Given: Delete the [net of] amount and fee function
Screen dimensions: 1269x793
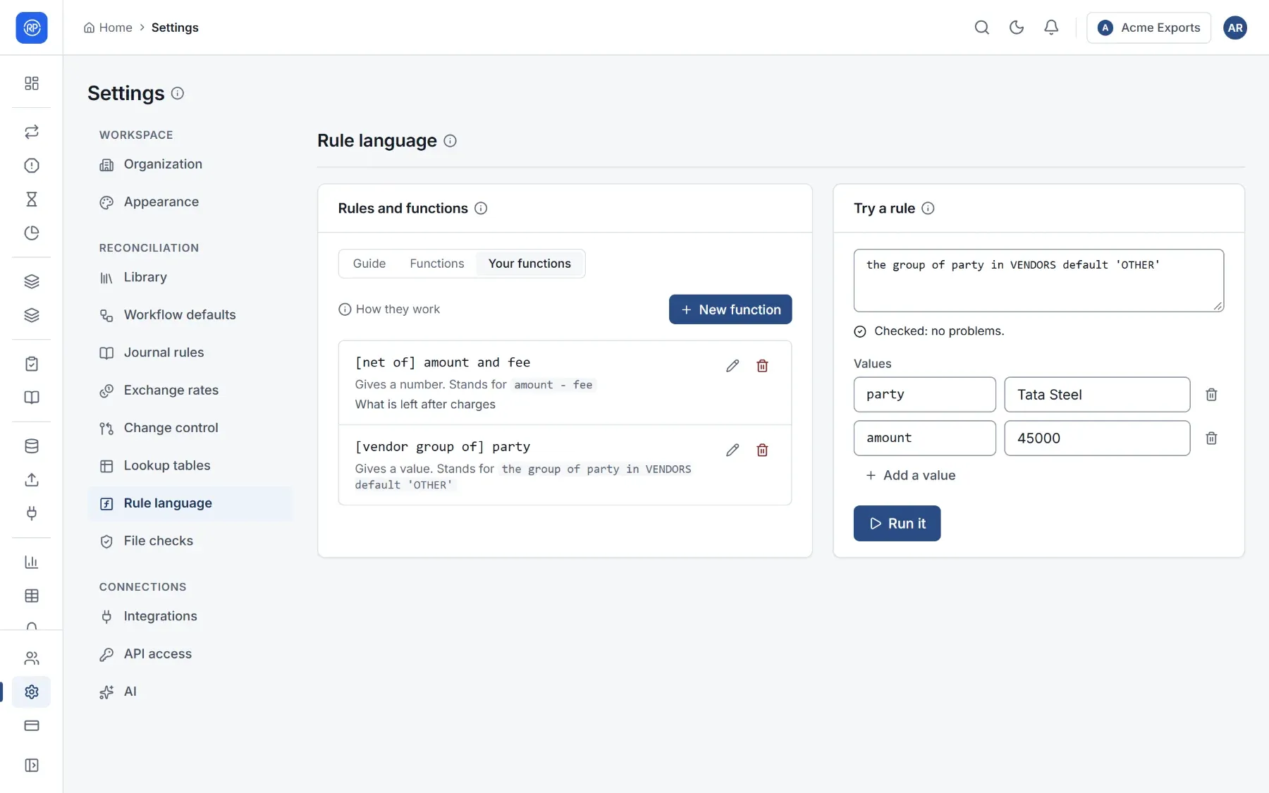Looking at the screenshot, I should [762, 366].
